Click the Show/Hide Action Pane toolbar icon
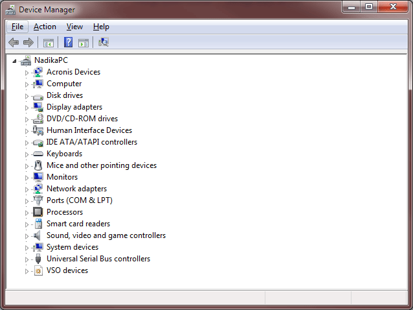413x310 pixels. point(84,43)
